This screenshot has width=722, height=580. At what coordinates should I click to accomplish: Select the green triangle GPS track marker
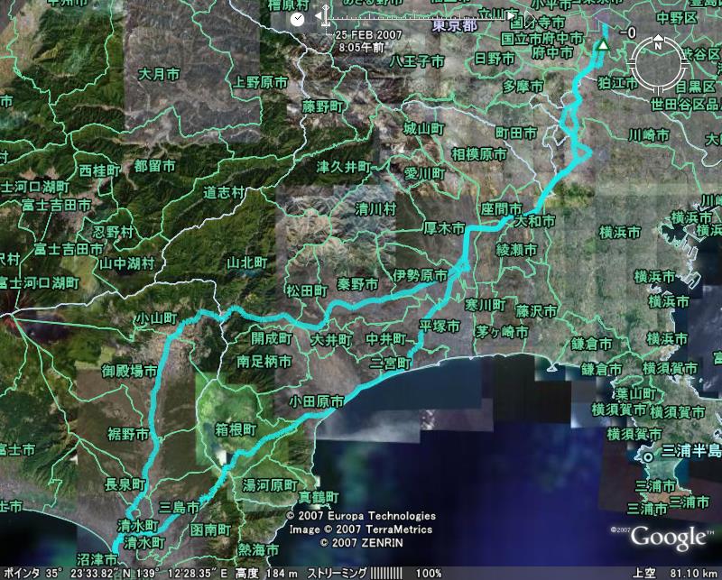pyautogui.click(x=604, y=47)
